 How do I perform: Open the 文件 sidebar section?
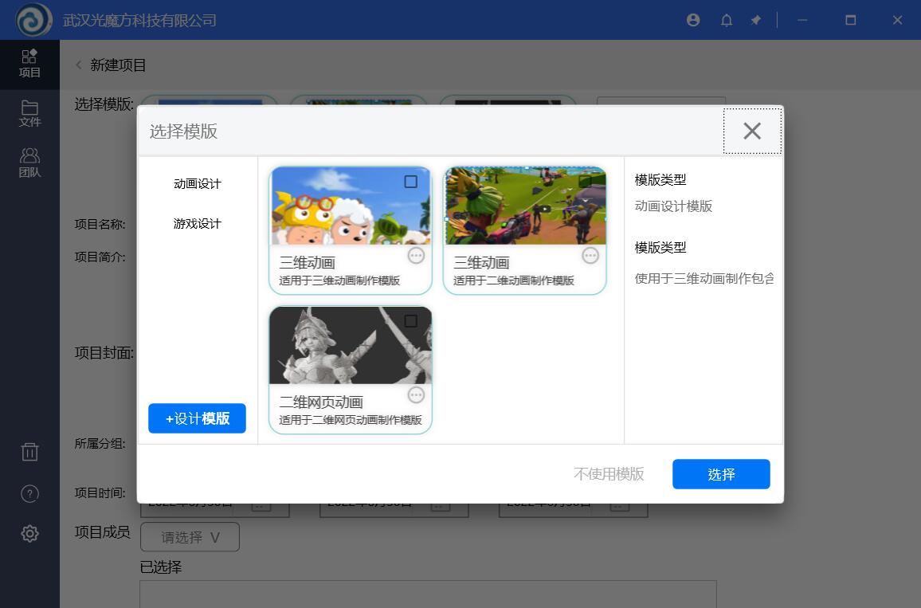point(29,113)
